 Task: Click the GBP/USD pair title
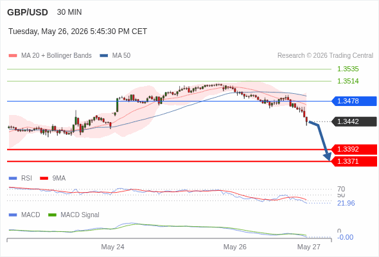coord(28,12)
